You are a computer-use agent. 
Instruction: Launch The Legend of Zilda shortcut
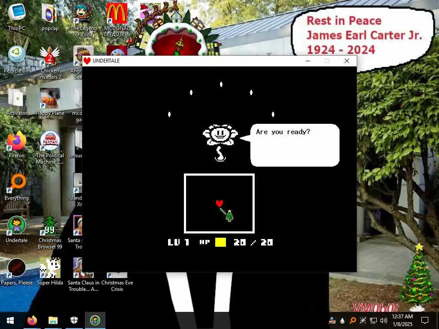(x=84, y=20)
